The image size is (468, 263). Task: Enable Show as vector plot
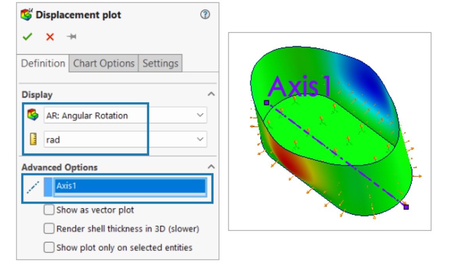point(49,210)
